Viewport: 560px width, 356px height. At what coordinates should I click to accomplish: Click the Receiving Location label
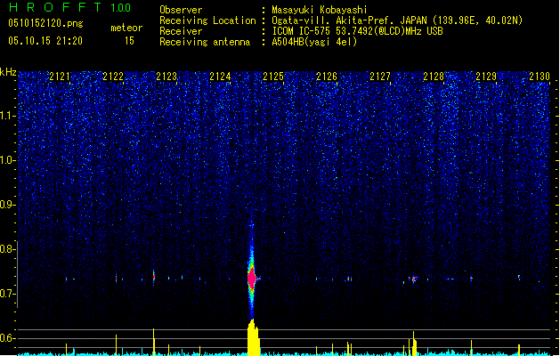click(207, 20)
